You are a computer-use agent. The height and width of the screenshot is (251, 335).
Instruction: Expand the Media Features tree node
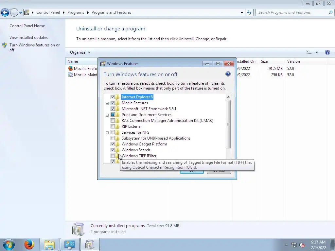(107, 103)
